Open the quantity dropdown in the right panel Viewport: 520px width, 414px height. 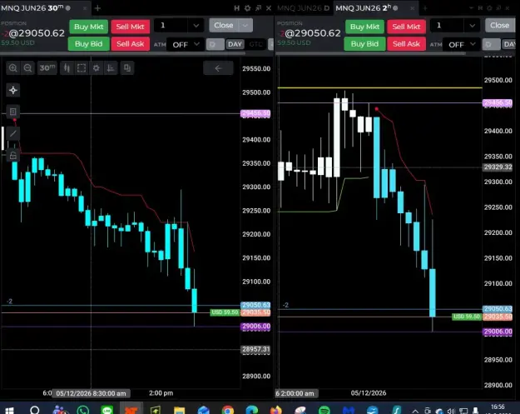[473, 26]
